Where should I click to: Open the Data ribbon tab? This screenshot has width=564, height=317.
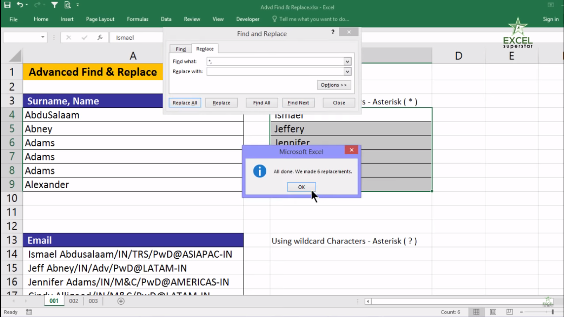[x=166, y=19]
